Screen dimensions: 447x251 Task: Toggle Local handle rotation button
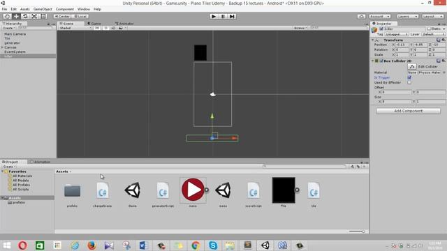[x=80, y=17]
